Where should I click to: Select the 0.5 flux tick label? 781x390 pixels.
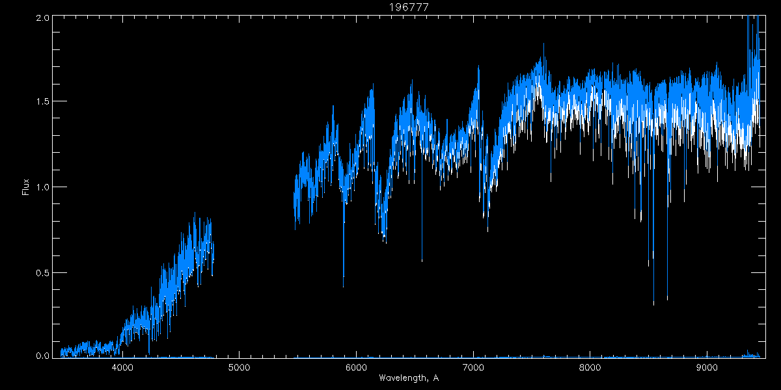(x=42, y=272)
